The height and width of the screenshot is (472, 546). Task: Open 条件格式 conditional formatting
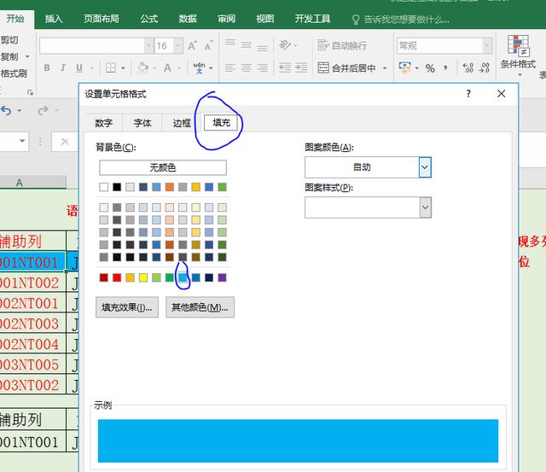coord(518,54)
